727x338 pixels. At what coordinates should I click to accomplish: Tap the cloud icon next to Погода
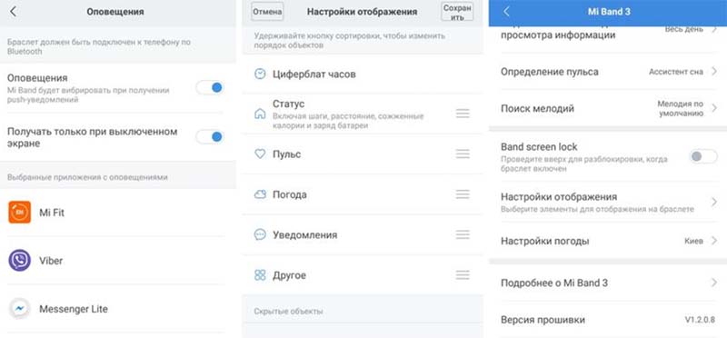[260, 194]
